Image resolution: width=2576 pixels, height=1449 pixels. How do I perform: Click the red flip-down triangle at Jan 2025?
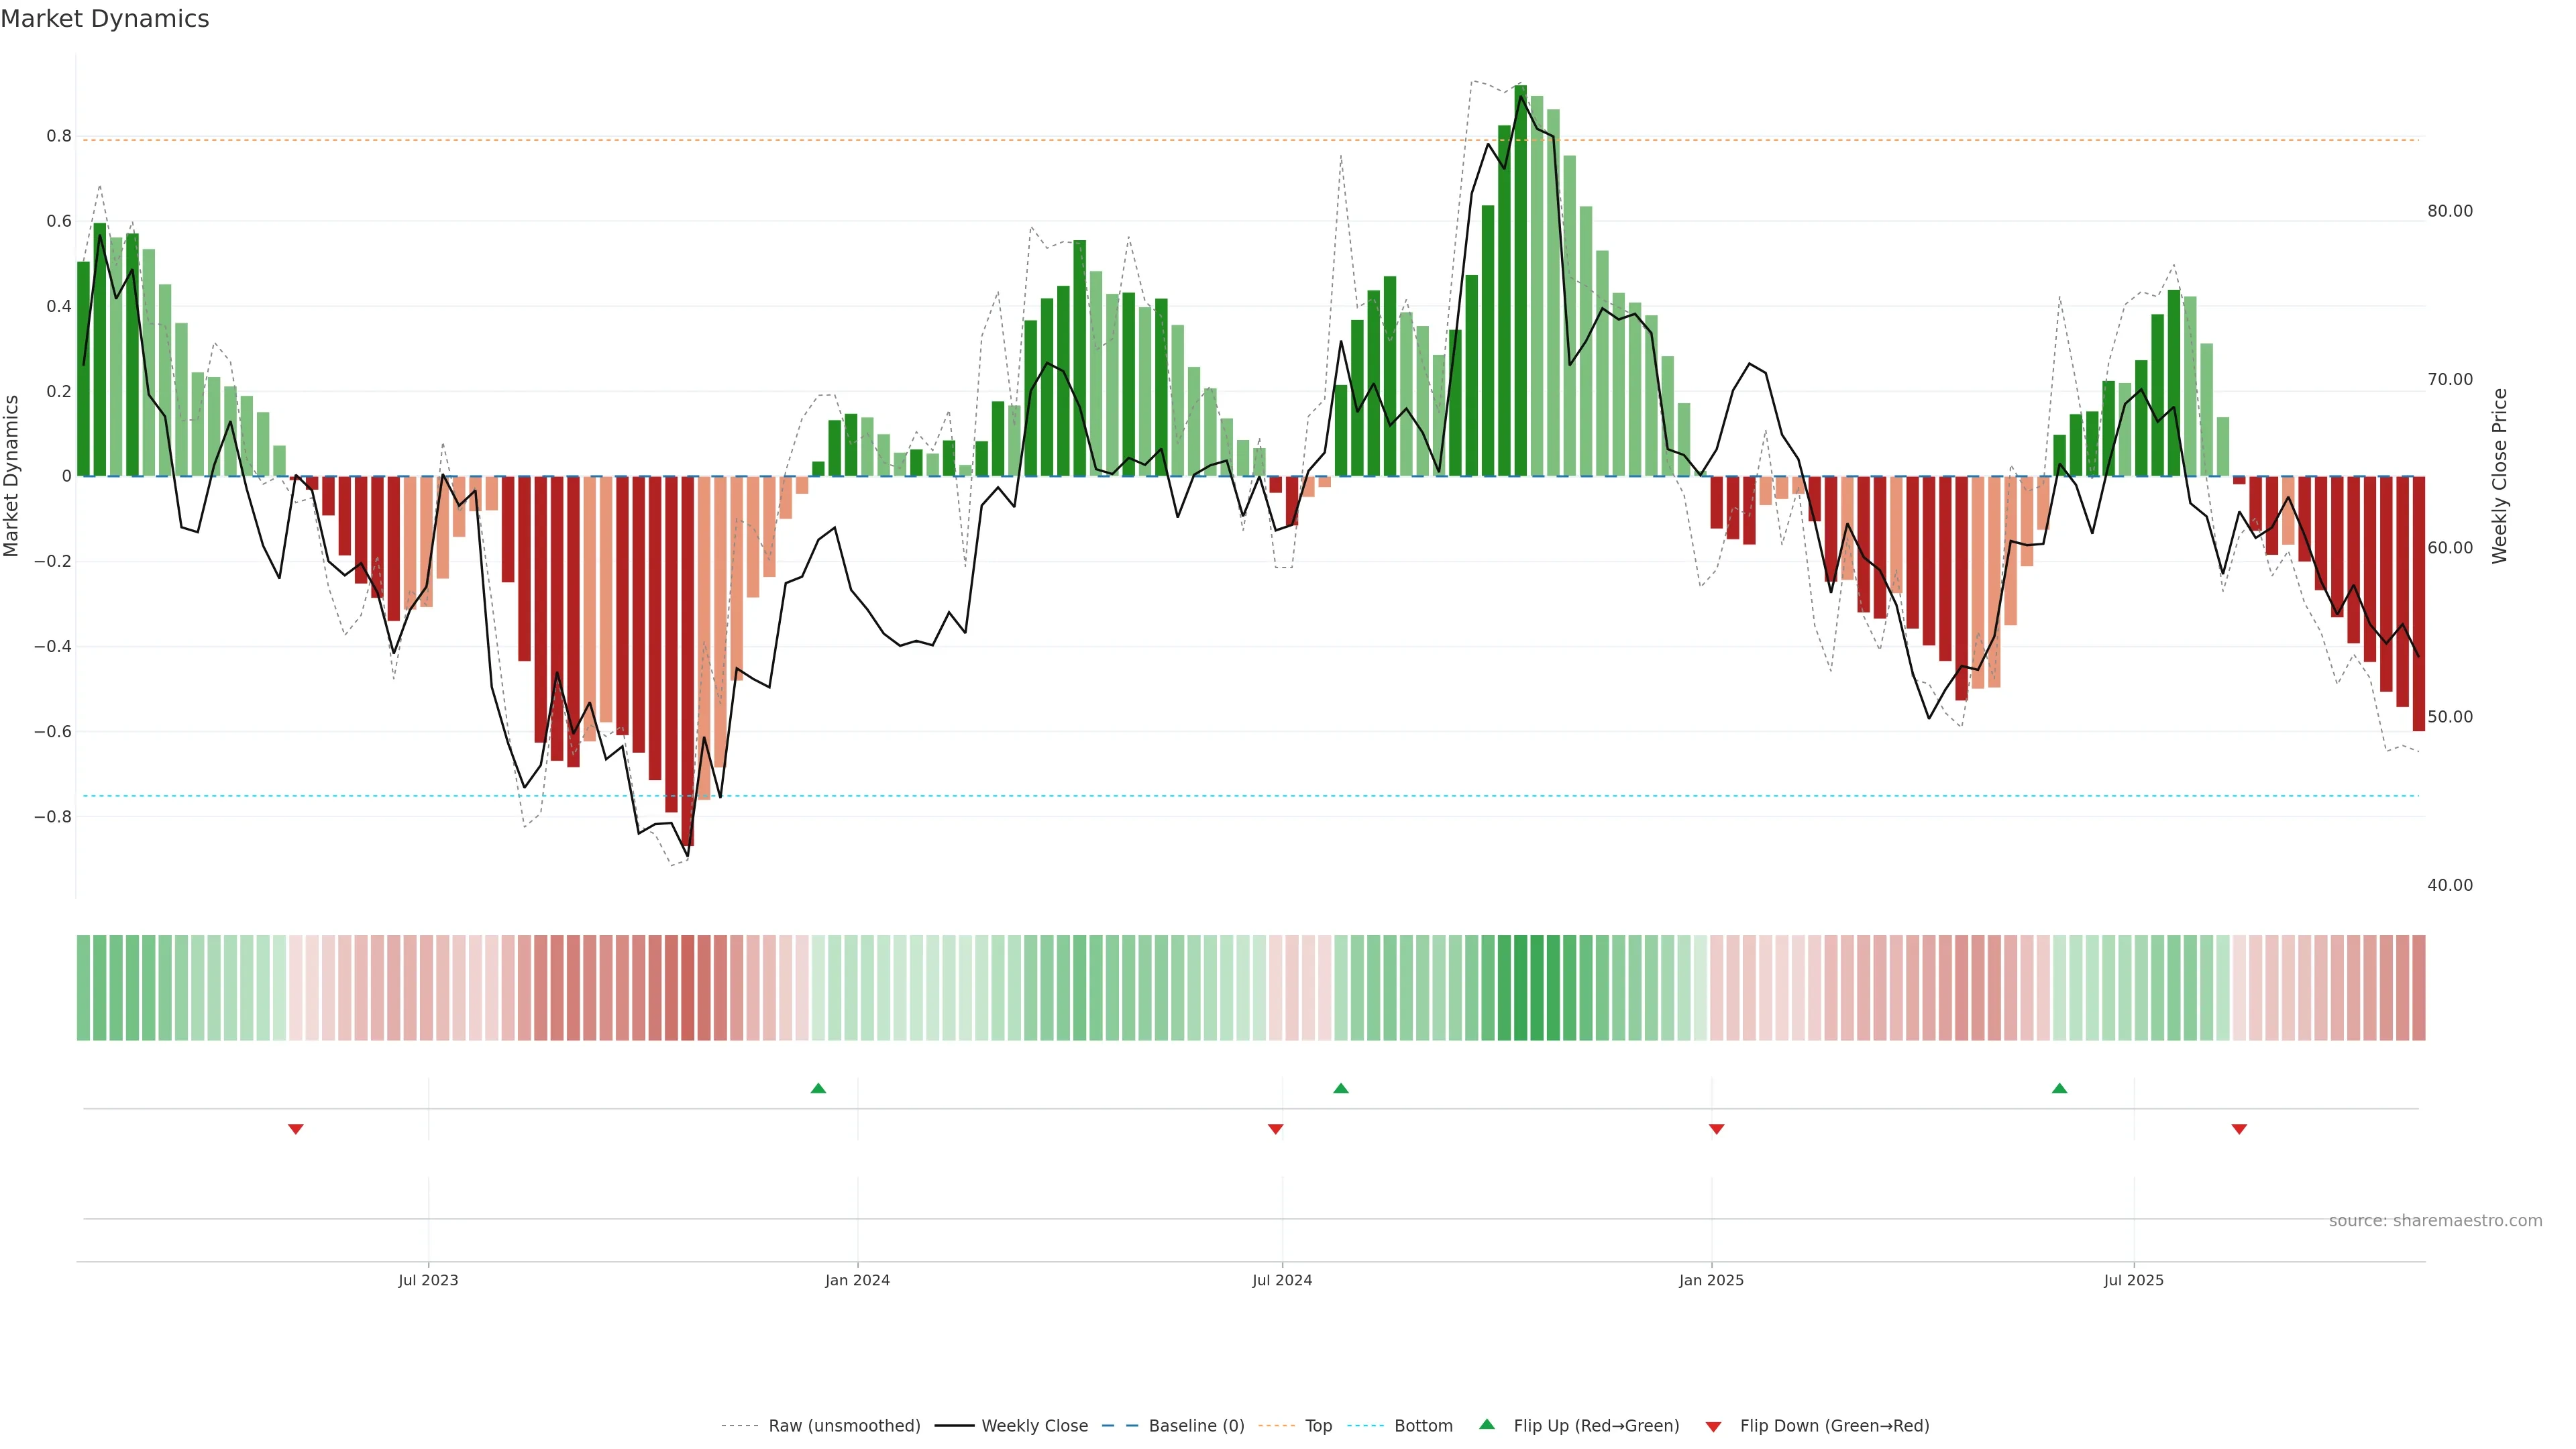point(1717,1129)
